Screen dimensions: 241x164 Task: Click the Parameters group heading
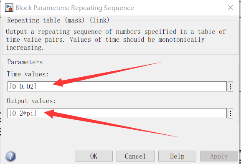(25, 62)
